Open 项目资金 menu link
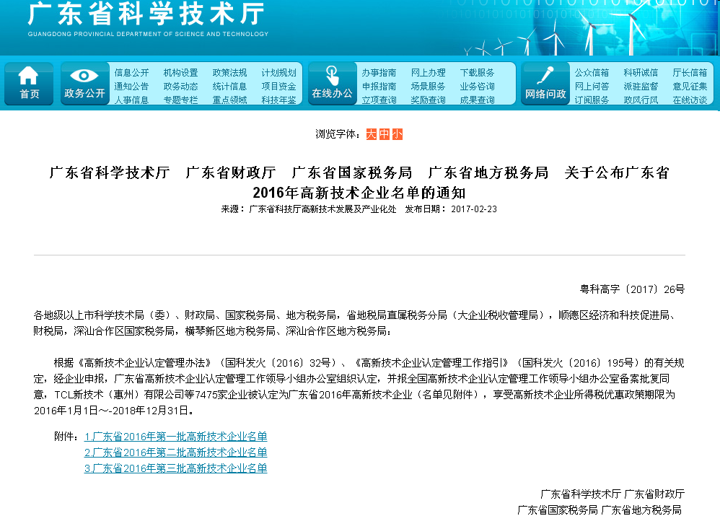The height and width of the screenshot is (516, 720). [x=278, y=87]
